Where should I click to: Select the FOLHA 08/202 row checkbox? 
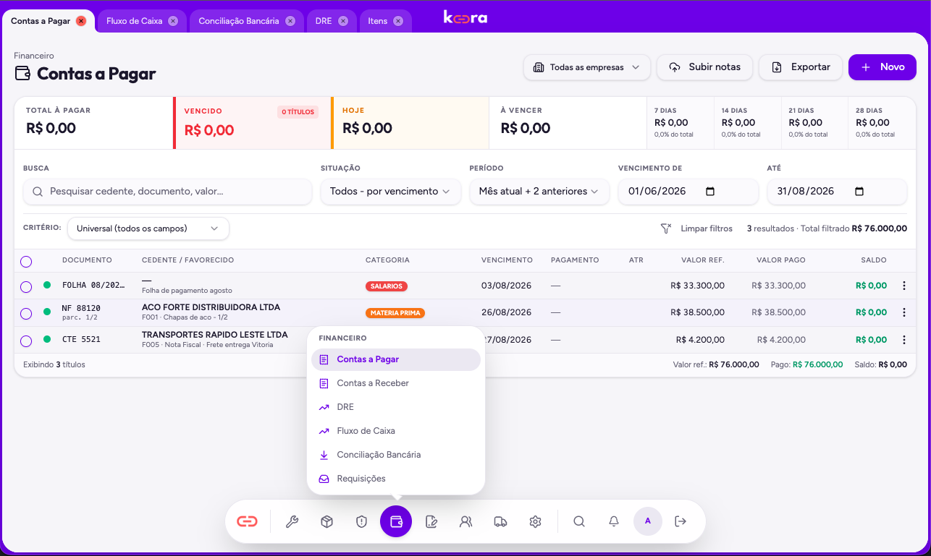pyautogui.click(x=26, y=286)
